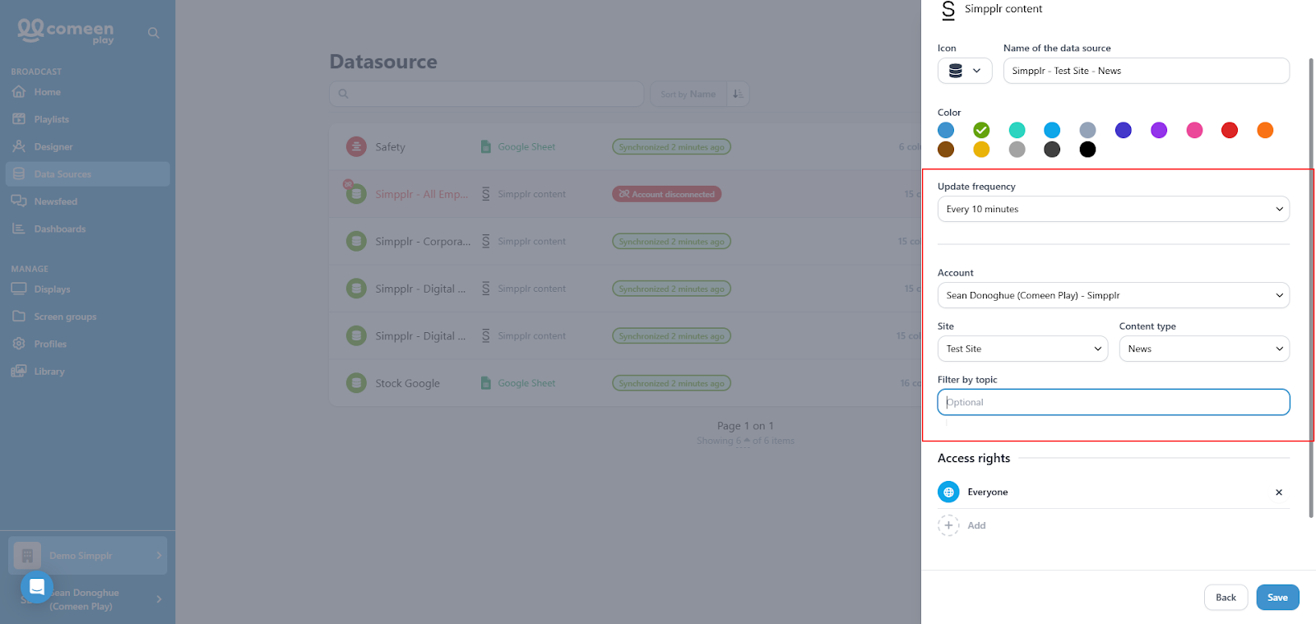Open the Stock Google data source
Screen dimensions: 1316x624
tap(407, 383)
